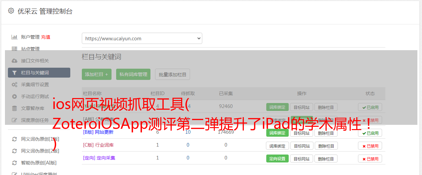Click 删除栏目 in the [C版] 行业词库 row
This screenshot has width=422, height=175.
click(326, 146)
